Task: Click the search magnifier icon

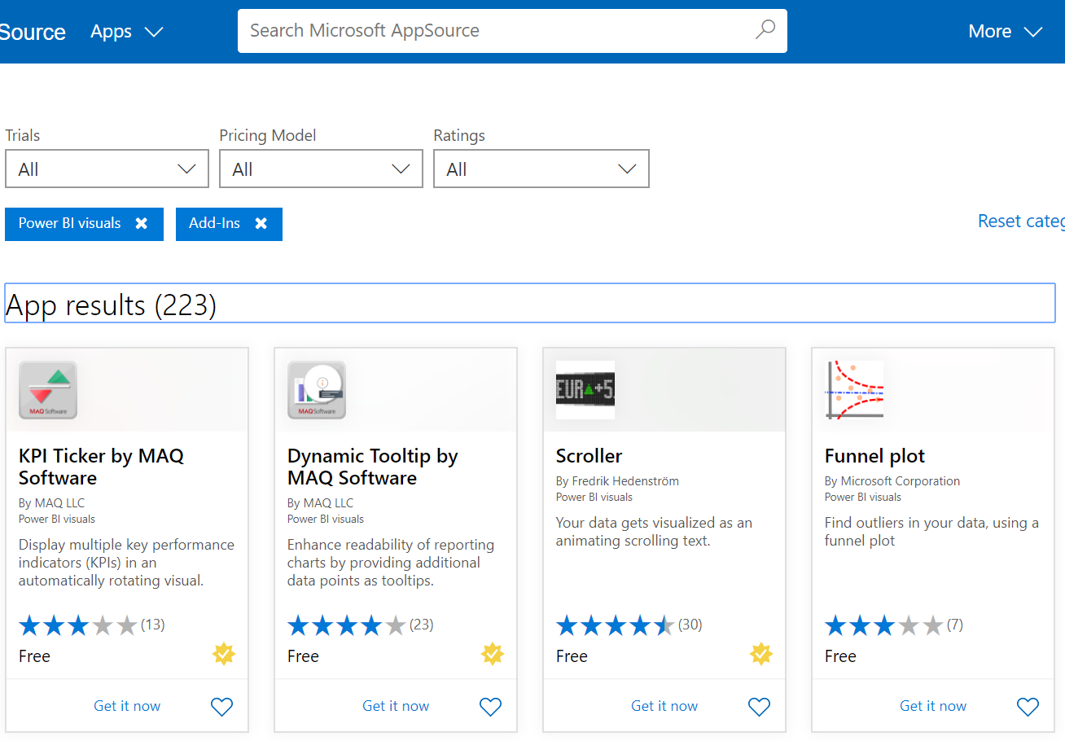Action: (x=765, y=30)
